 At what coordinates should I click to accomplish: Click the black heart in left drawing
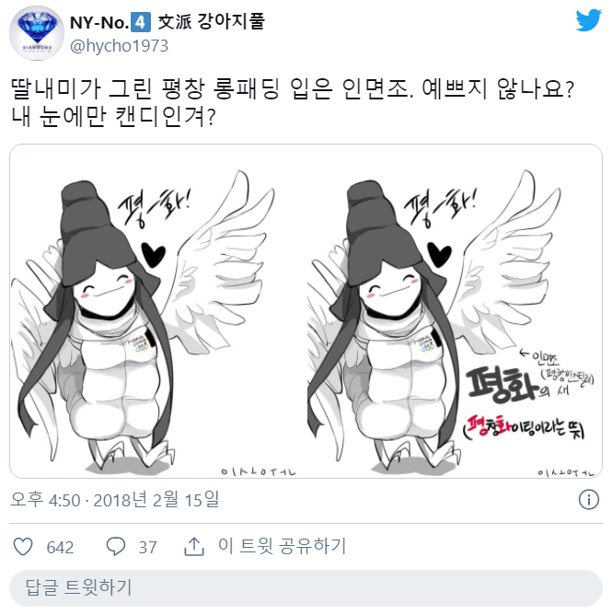[153, 255]
